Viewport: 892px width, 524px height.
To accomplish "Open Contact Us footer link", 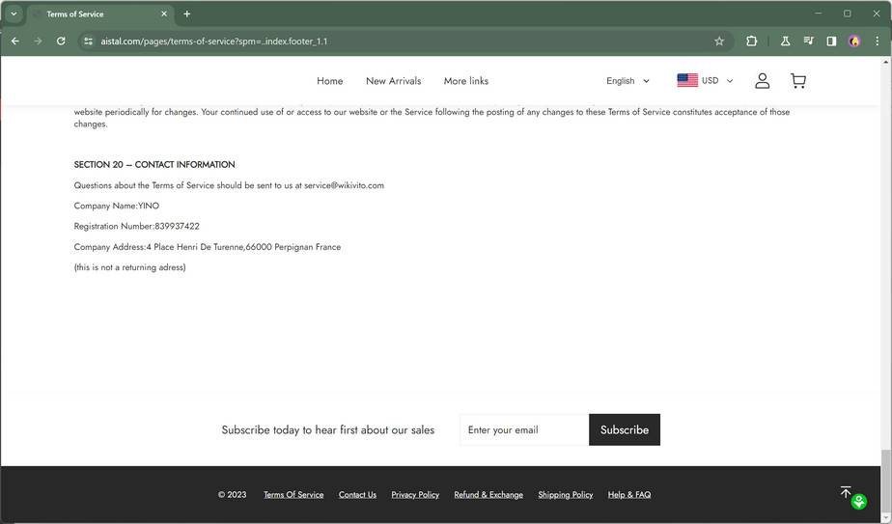I will [x=357, y=495].
